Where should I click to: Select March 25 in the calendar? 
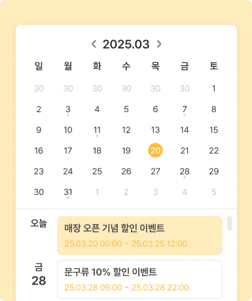tap(97, 171)
